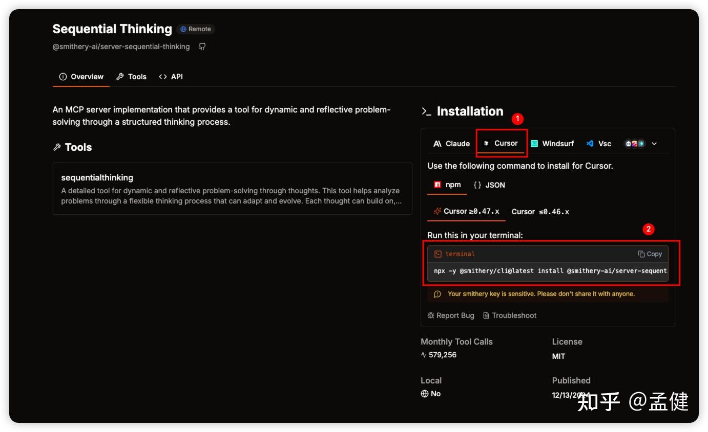Click the Troubleshoot document icon
The image size is (708, 432).
point(486,315)
